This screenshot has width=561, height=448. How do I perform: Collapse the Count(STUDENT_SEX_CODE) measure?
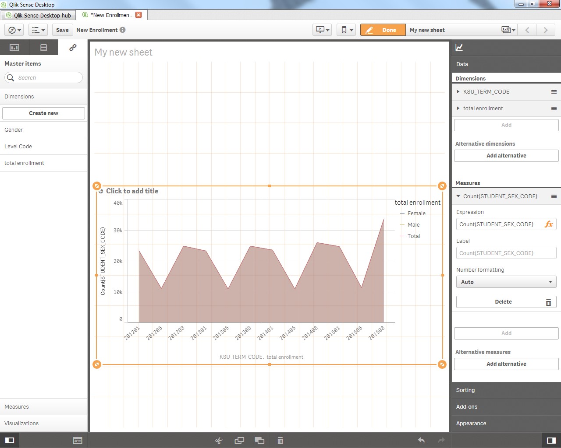[458, 196]
